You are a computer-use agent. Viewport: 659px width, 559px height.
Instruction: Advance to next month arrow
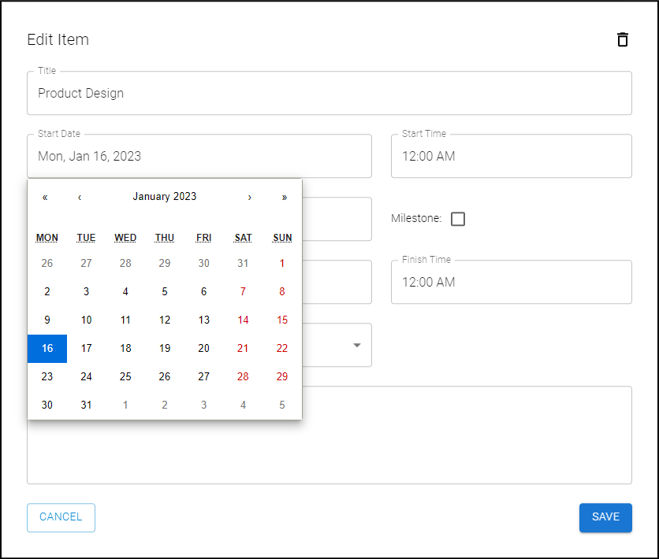point(250,197)
